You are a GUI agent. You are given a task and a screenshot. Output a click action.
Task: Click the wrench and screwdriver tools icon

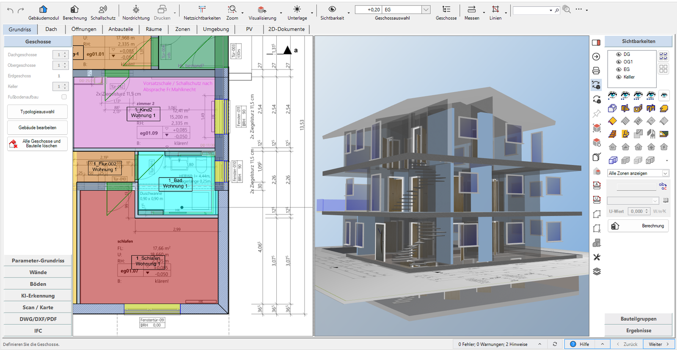pos(597,257)
